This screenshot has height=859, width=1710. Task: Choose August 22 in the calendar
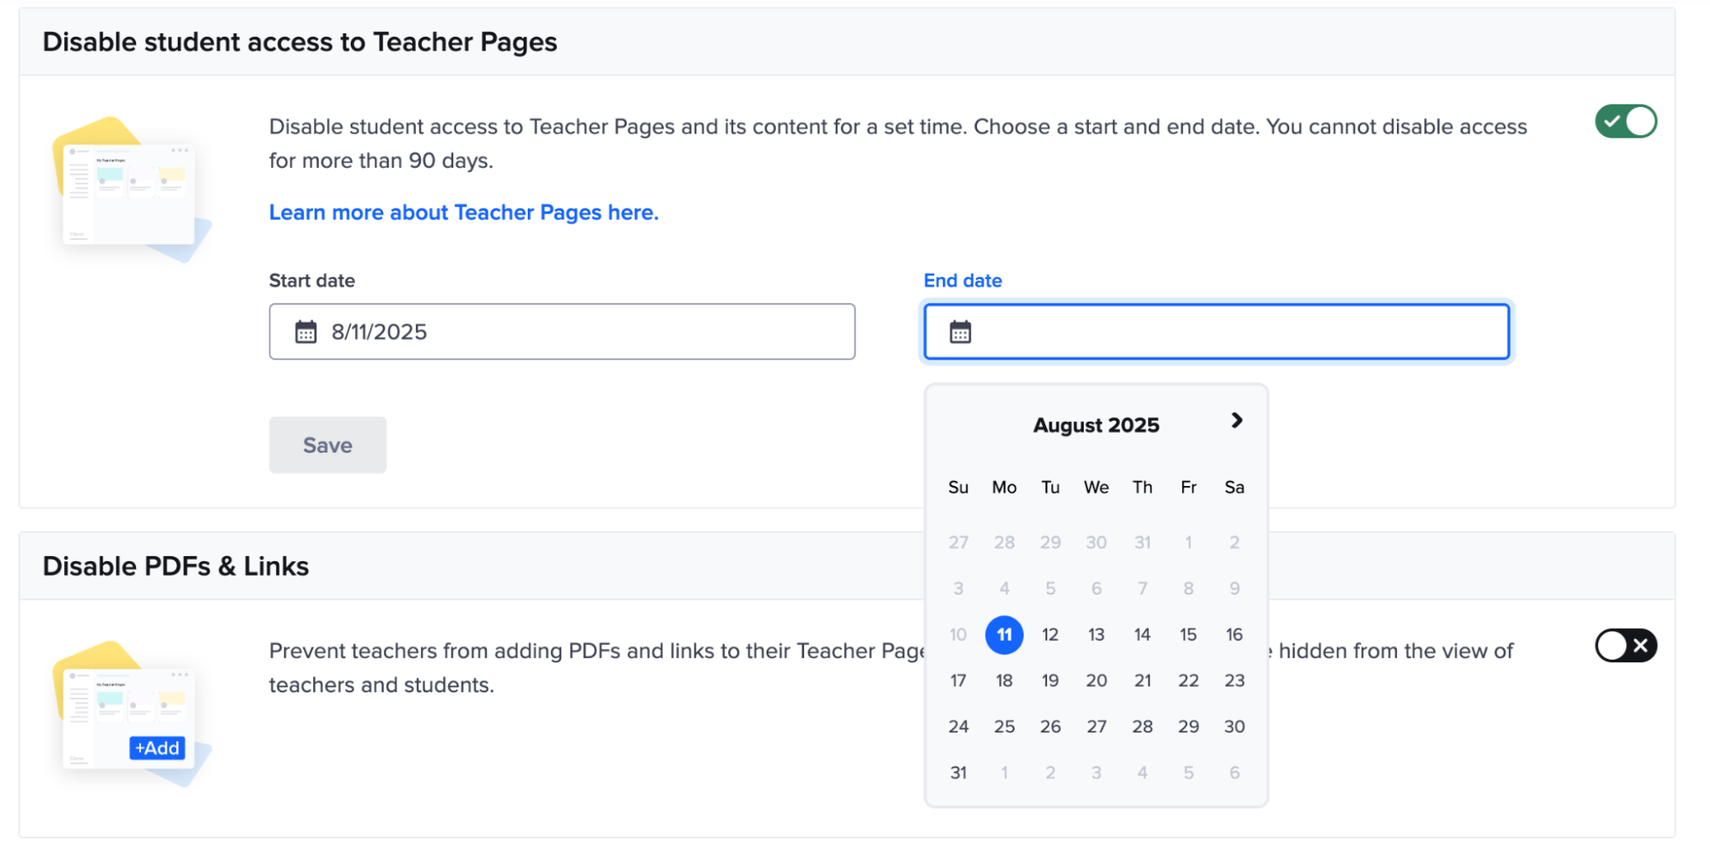(x=1188, y=681)
